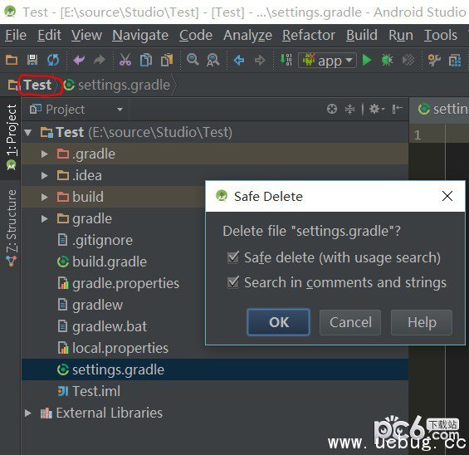Image resolution: width=469 pixels, height=455 pixels.
Task: Open the Refactor menu
Action: 309,36
